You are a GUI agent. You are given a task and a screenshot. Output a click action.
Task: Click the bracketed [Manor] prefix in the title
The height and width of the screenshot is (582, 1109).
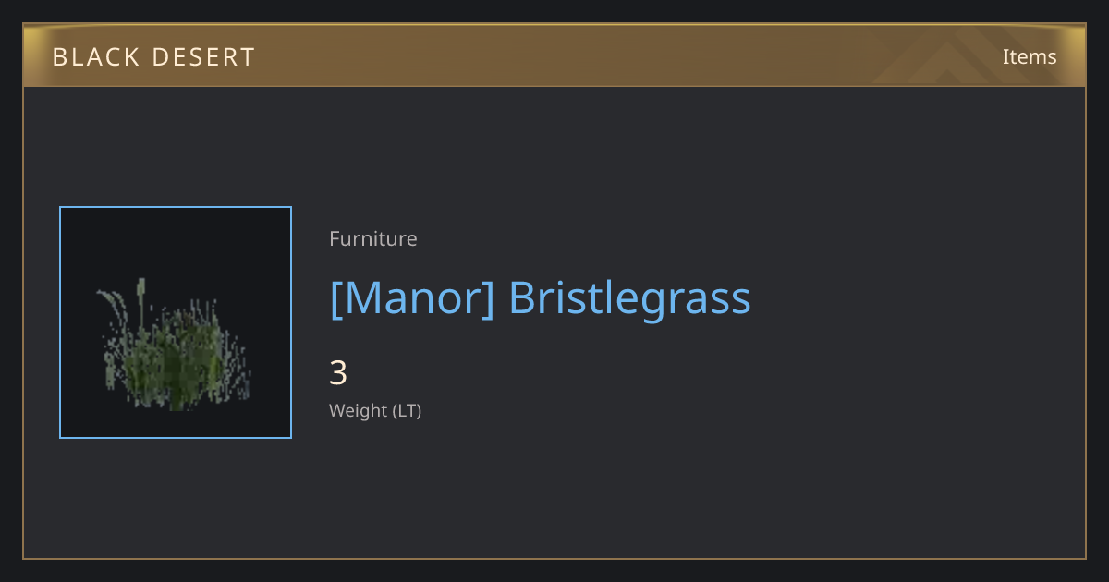[x=412, y=297]
